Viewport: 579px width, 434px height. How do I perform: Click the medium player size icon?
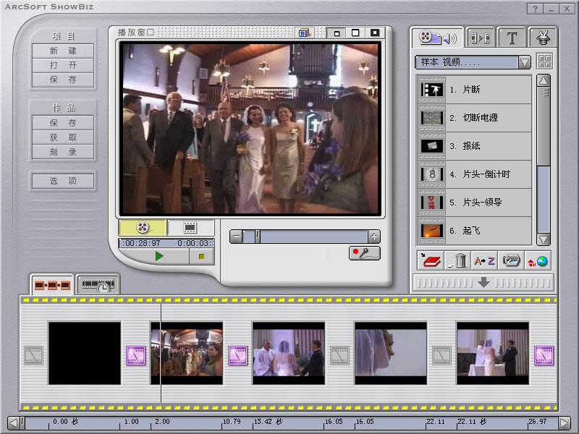tap(355, 33)
